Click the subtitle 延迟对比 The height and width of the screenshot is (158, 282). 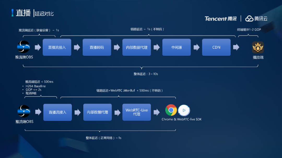pos(44,14)
